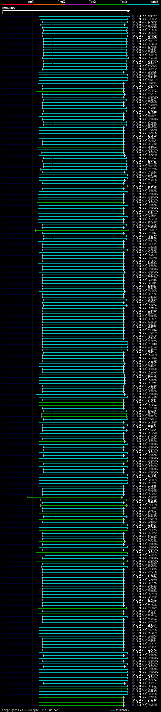Select hit label UniRef100_A2VDE0
Image resolution: width=161 pixels, height=712 pixels.
click(x=144, y=567)
